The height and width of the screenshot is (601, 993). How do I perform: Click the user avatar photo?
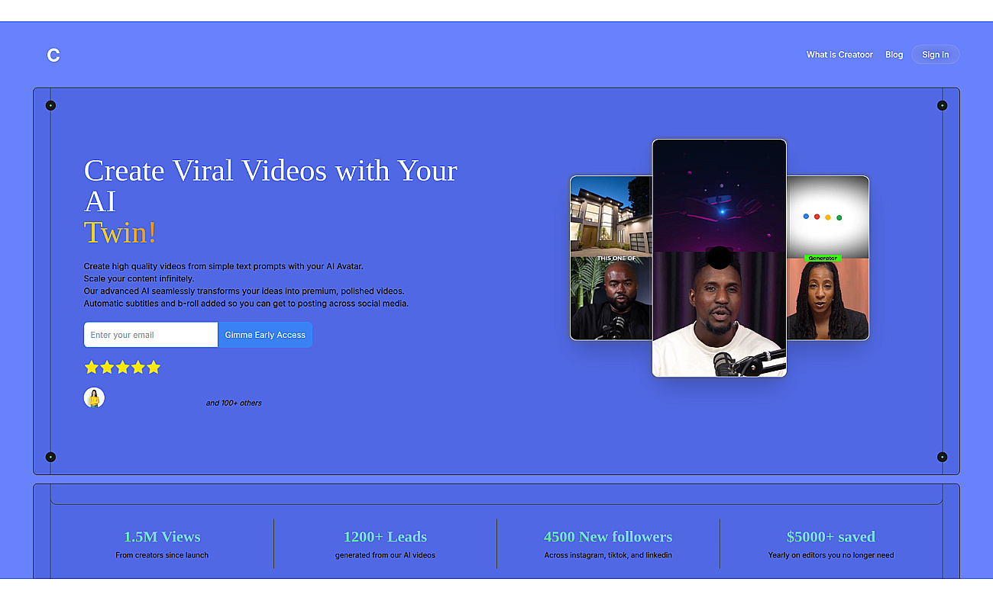94,397
